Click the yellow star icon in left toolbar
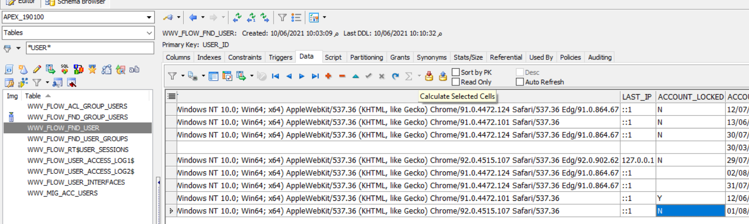 [92, 70]
